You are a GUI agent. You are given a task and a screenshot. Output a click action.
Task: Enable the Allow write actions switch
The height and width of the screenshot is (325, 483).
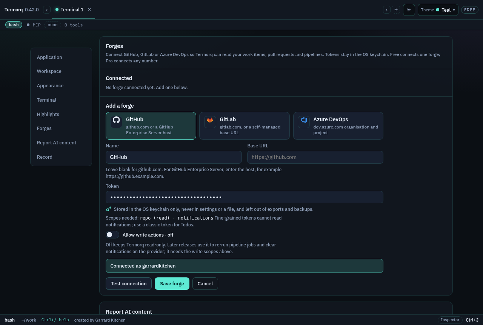click(x=112, y=235)
